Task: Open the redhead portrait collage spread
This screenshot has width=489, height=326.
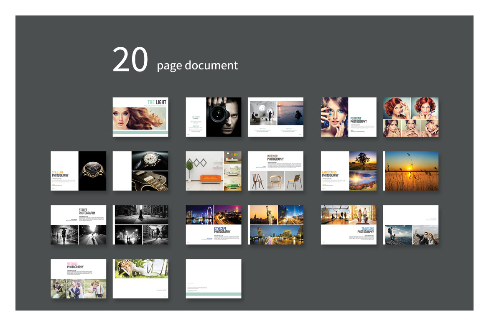Action: [411, 117]
